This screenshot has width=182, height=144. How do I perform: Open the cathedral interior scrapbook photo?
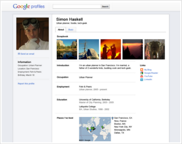155,49
